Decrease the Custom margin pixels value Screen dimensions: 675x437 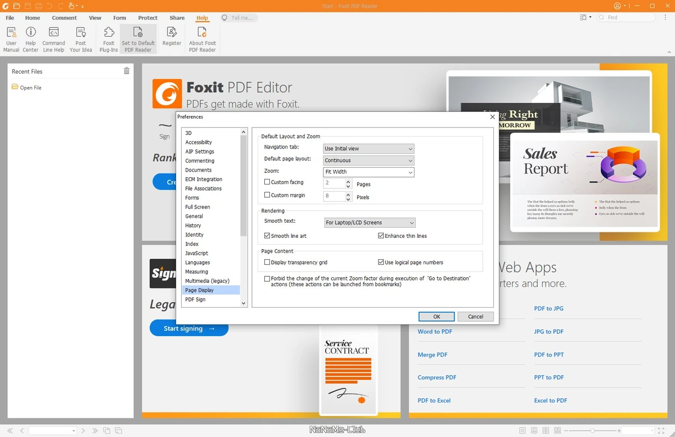348,199
